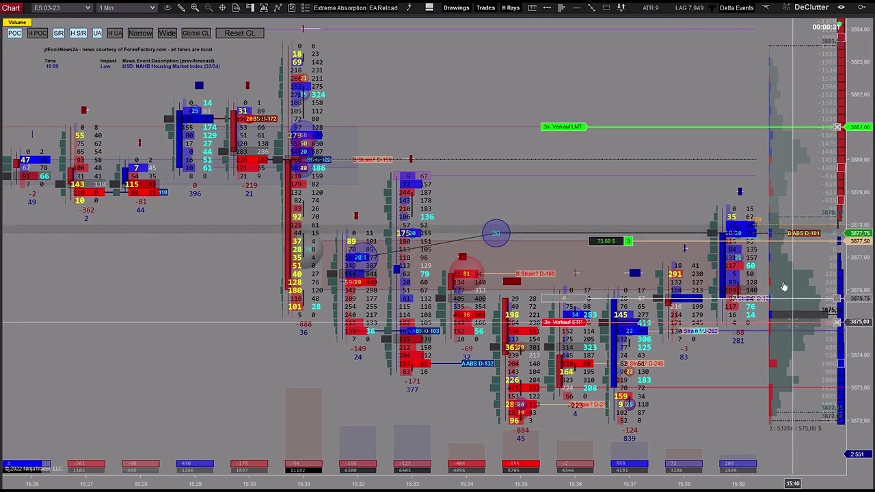This screenshot has width=875, height=492.
Task: Click the B ABS D-101 signal label
Action: tap(803, 234)
